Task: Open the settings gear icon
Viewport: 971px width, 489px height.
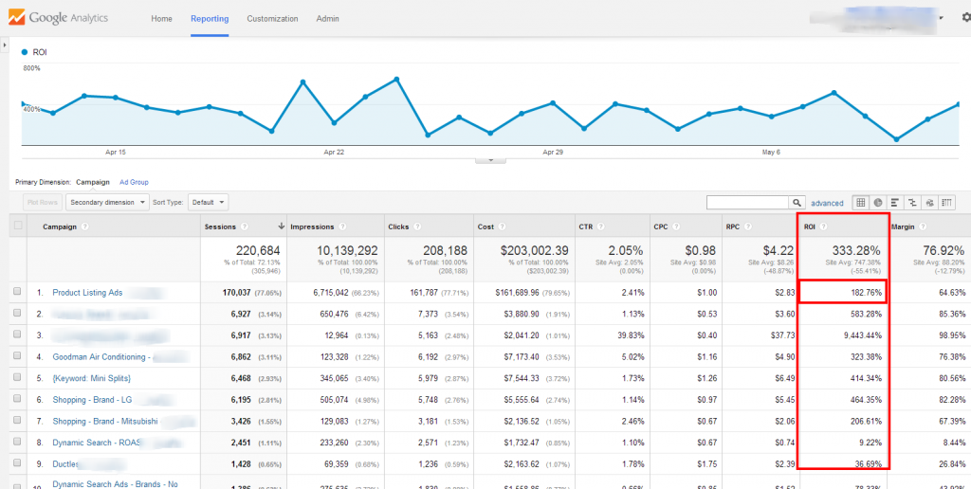Action: tap(966, 18)
